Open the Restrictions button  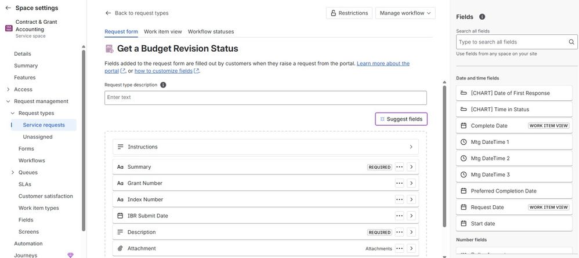pyautogui.click(x=349, y=13)
